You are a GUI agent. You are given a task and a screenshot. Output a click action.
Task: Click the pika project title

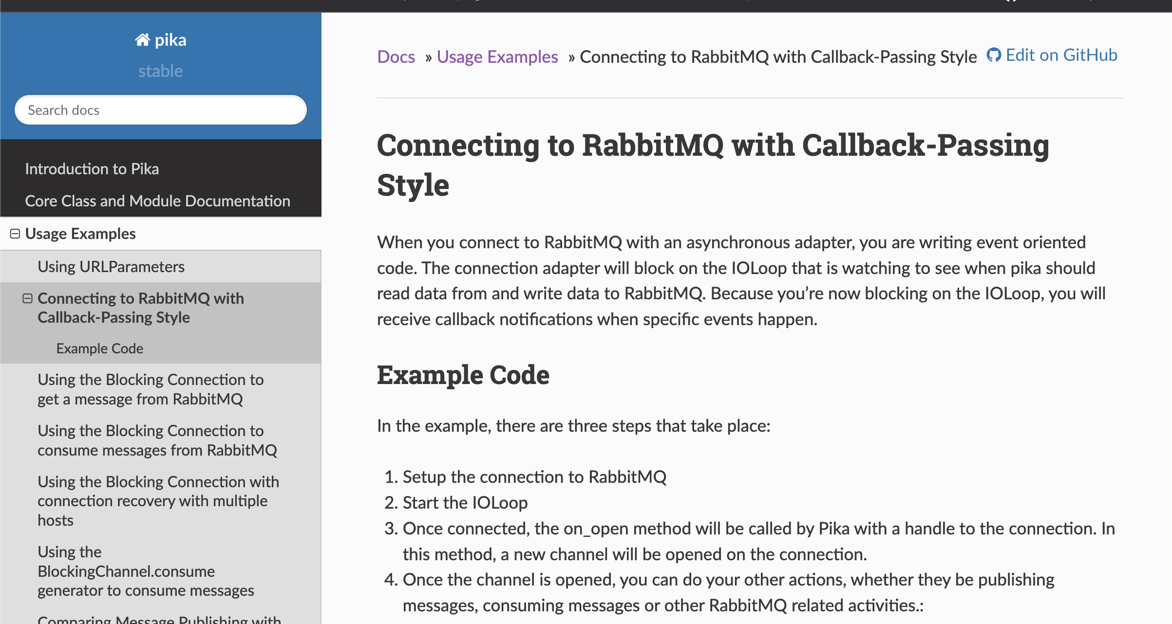pos(170,40)
